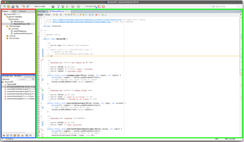Open the Debug Project dropdown arrow
The width and height of the screenshot is (244, 142).
click(75, 6)
